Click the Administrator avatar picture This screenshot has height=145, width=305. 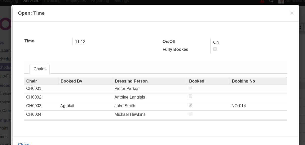(281, 1)
